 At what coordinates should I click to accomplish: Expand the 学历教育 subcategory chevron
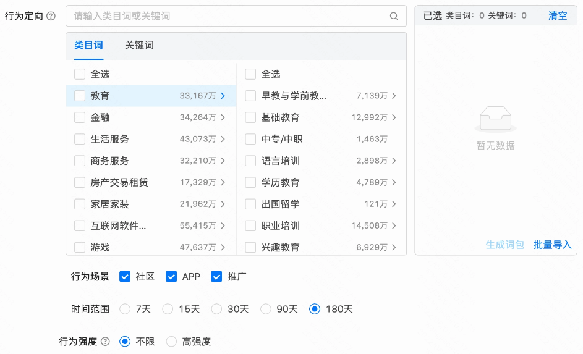pos(394,182)
